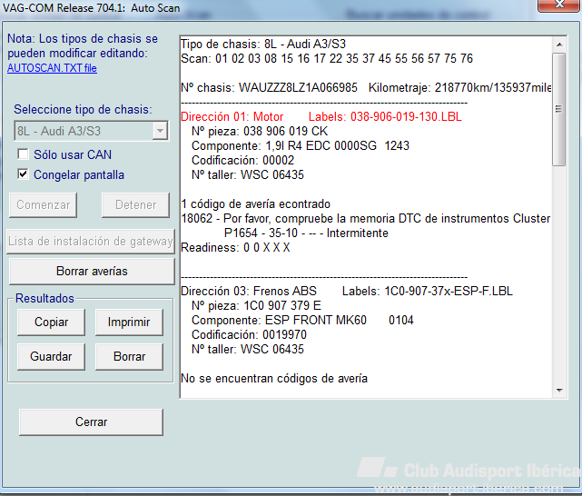
Task: Click the scan results scrollbar thumb
Action: pyautogui.click(x=558, y=109)
